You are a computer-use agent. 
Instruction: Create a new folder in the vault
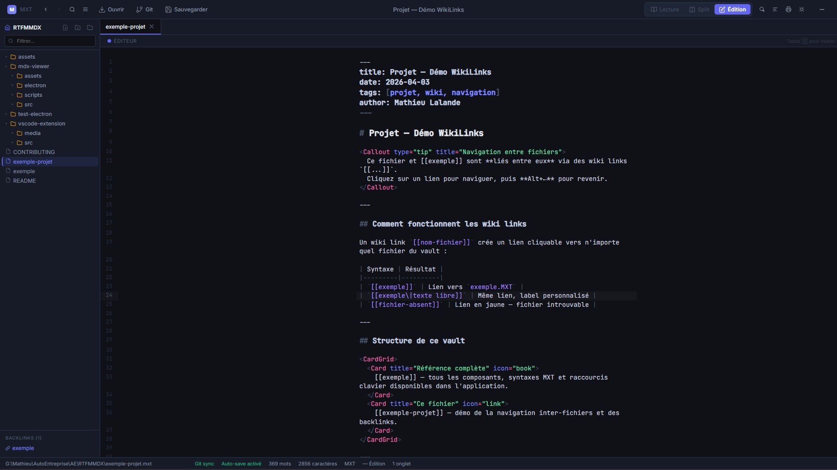pyautogui.click(x=77, y=27)
